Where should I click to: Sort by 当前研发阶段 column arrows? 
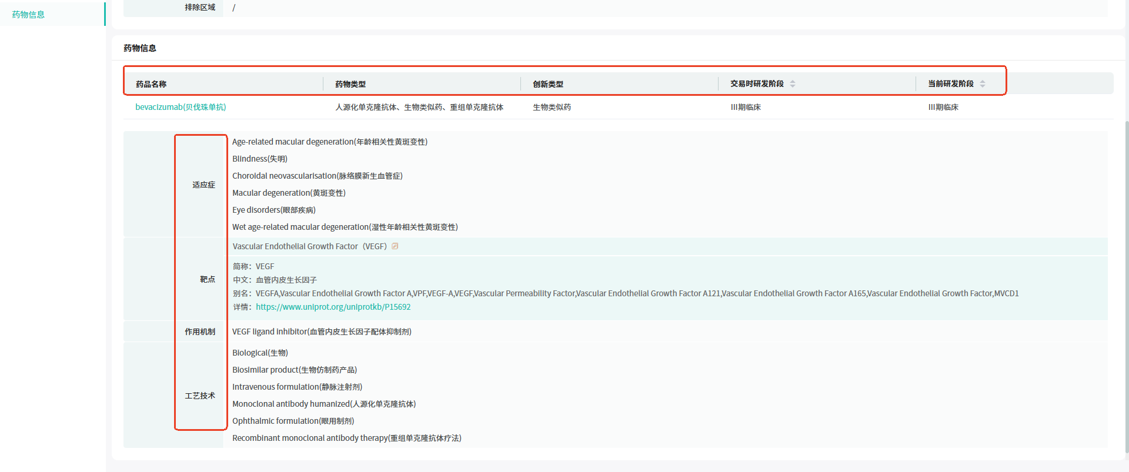[x=983, y=84]
